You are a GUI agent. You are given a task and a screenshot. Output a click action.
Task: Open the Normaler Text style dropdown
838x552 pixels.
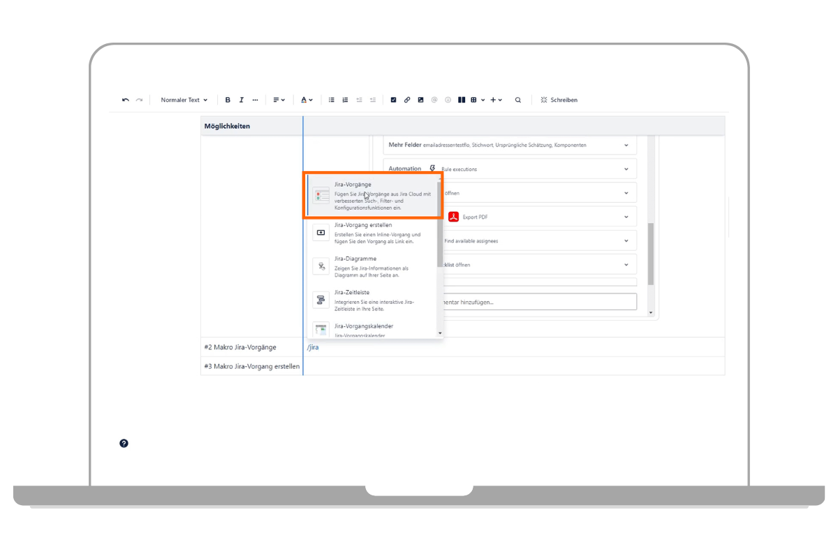184,100
